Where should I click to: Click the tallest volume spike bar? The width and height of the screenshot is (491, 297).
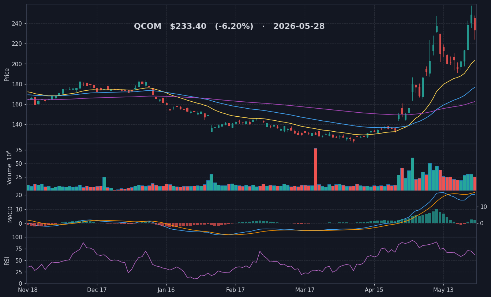coord(315,169)
